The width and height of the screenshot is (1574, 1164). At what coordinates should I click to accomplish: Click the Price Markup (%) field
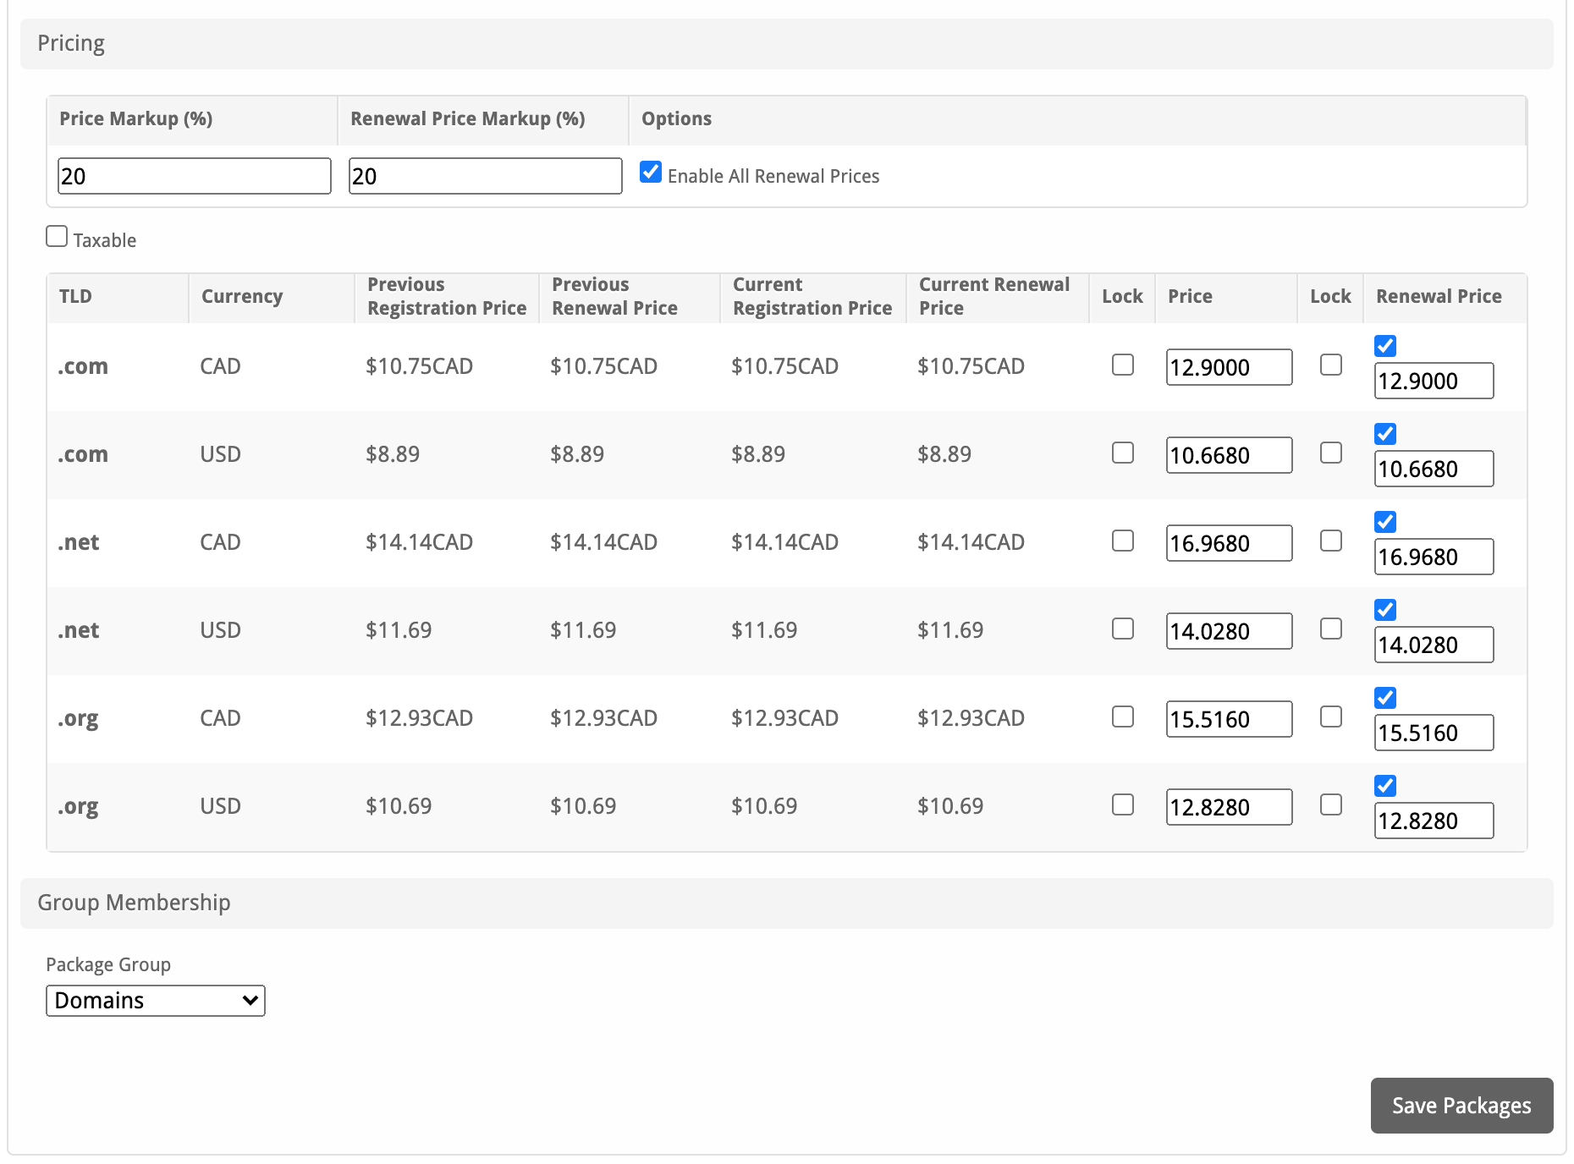pos(194,176)
